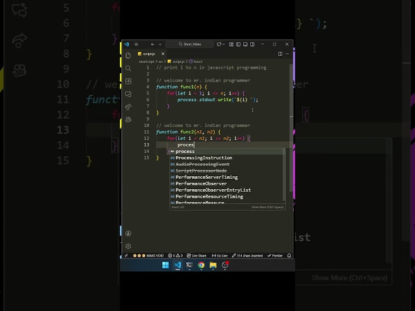
Task: Click the VS Code taskbar icon
Action: tap(178, 265)
